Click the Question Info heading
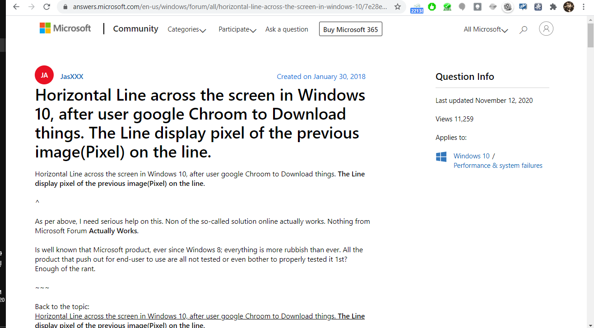This screenshot has height=328, width=594. pos(464,77)
